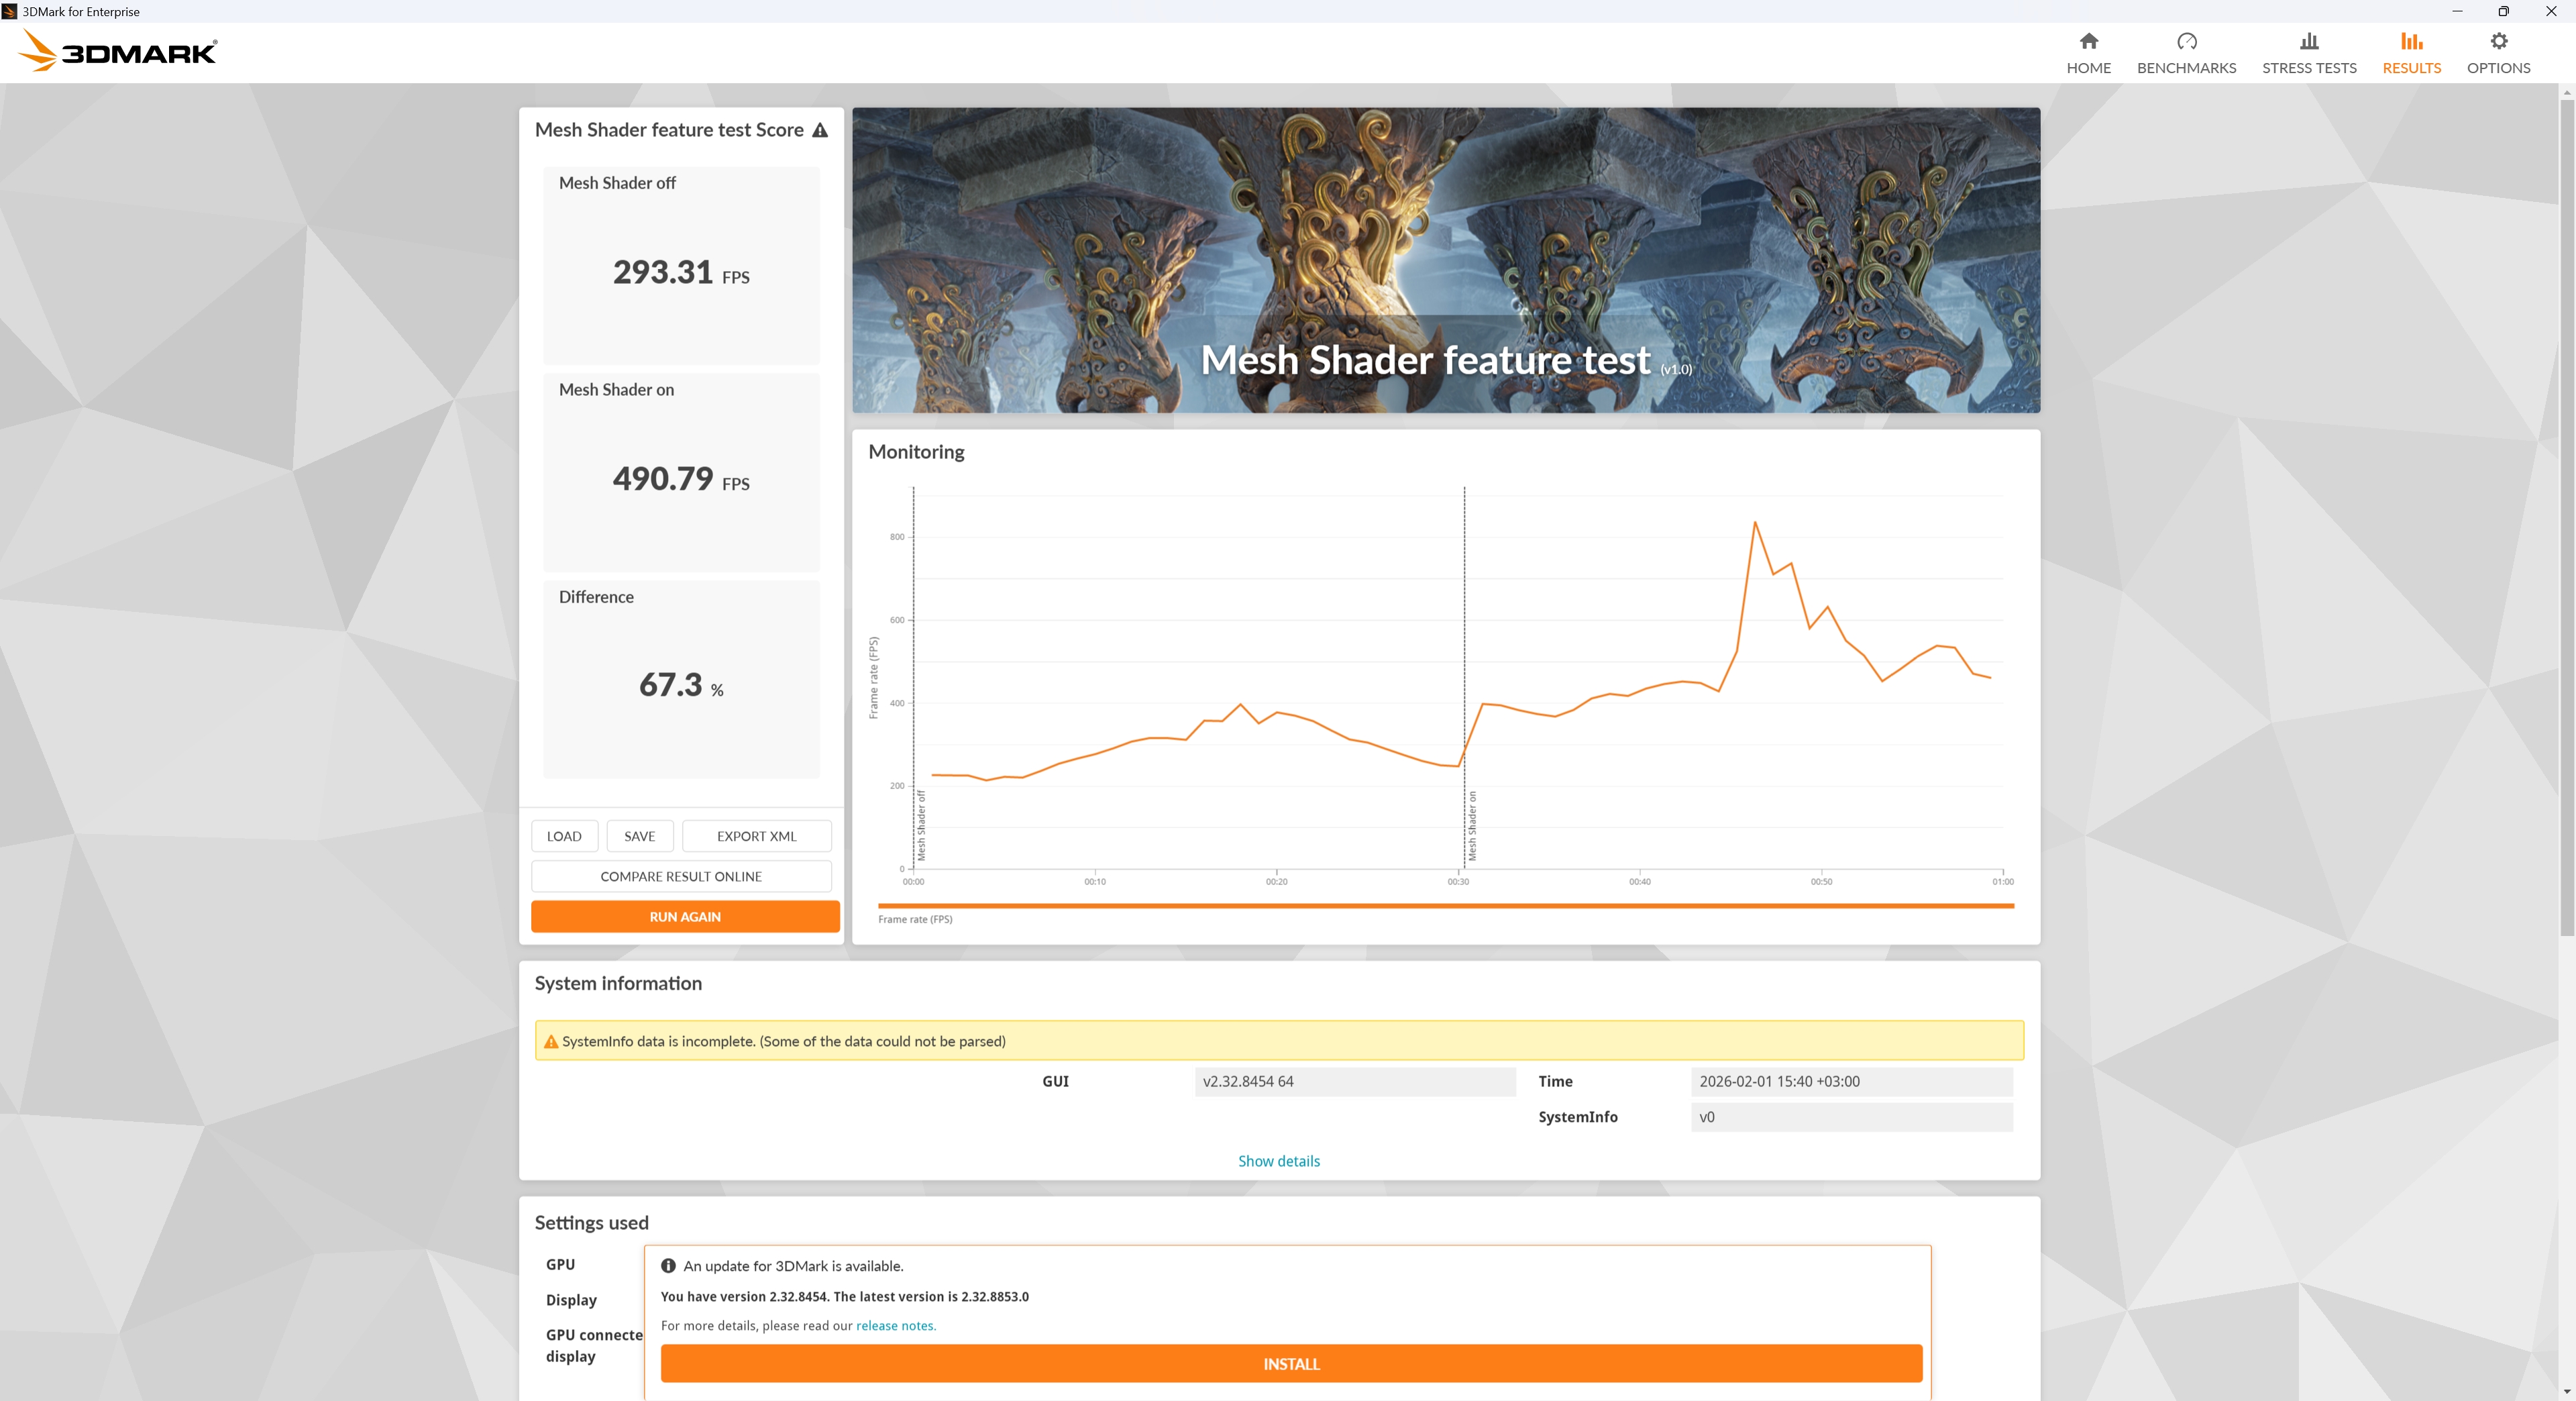
Task: Open Benchmarks gauge icon
Action: click(x=2186, y=41)
